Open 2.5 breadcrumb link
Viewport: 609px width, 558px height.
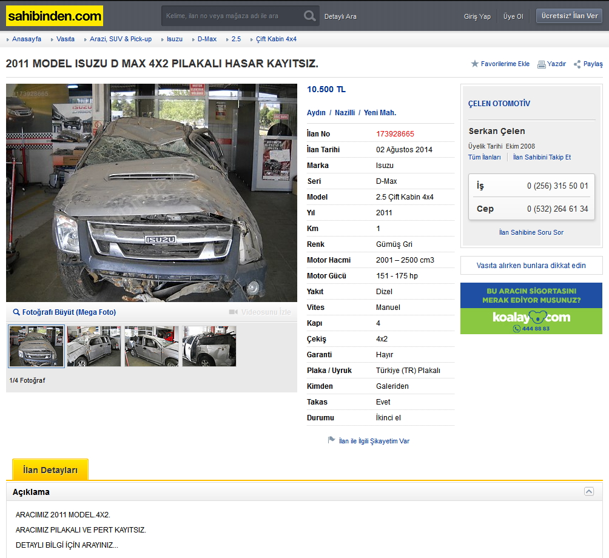[236, 39]
